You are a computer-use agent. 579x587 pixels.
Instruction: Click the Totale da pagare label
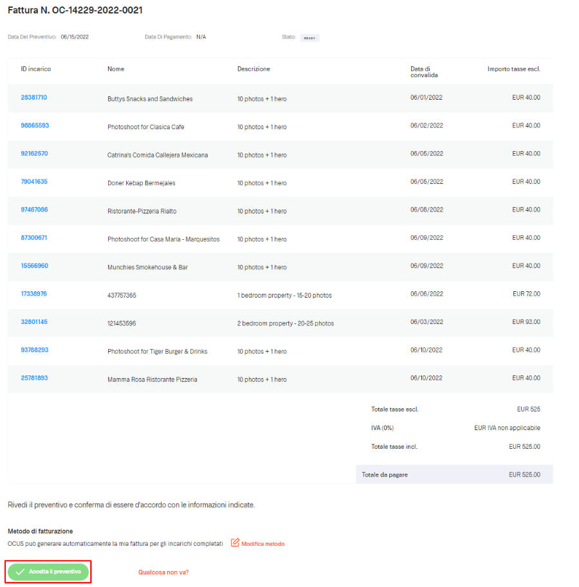coord(385,474)
